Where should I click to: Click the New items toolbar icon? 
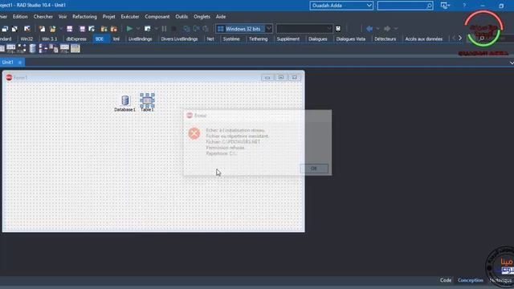click(42, 29)
